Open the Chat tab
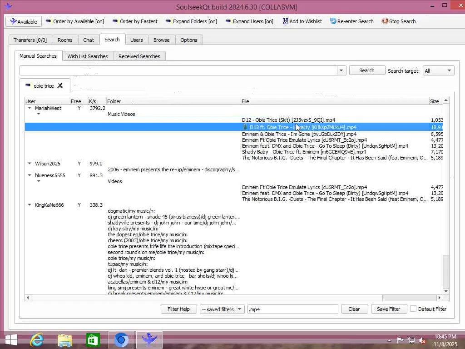465x349 pixels. pyautogui.click(x=89, y=40)
